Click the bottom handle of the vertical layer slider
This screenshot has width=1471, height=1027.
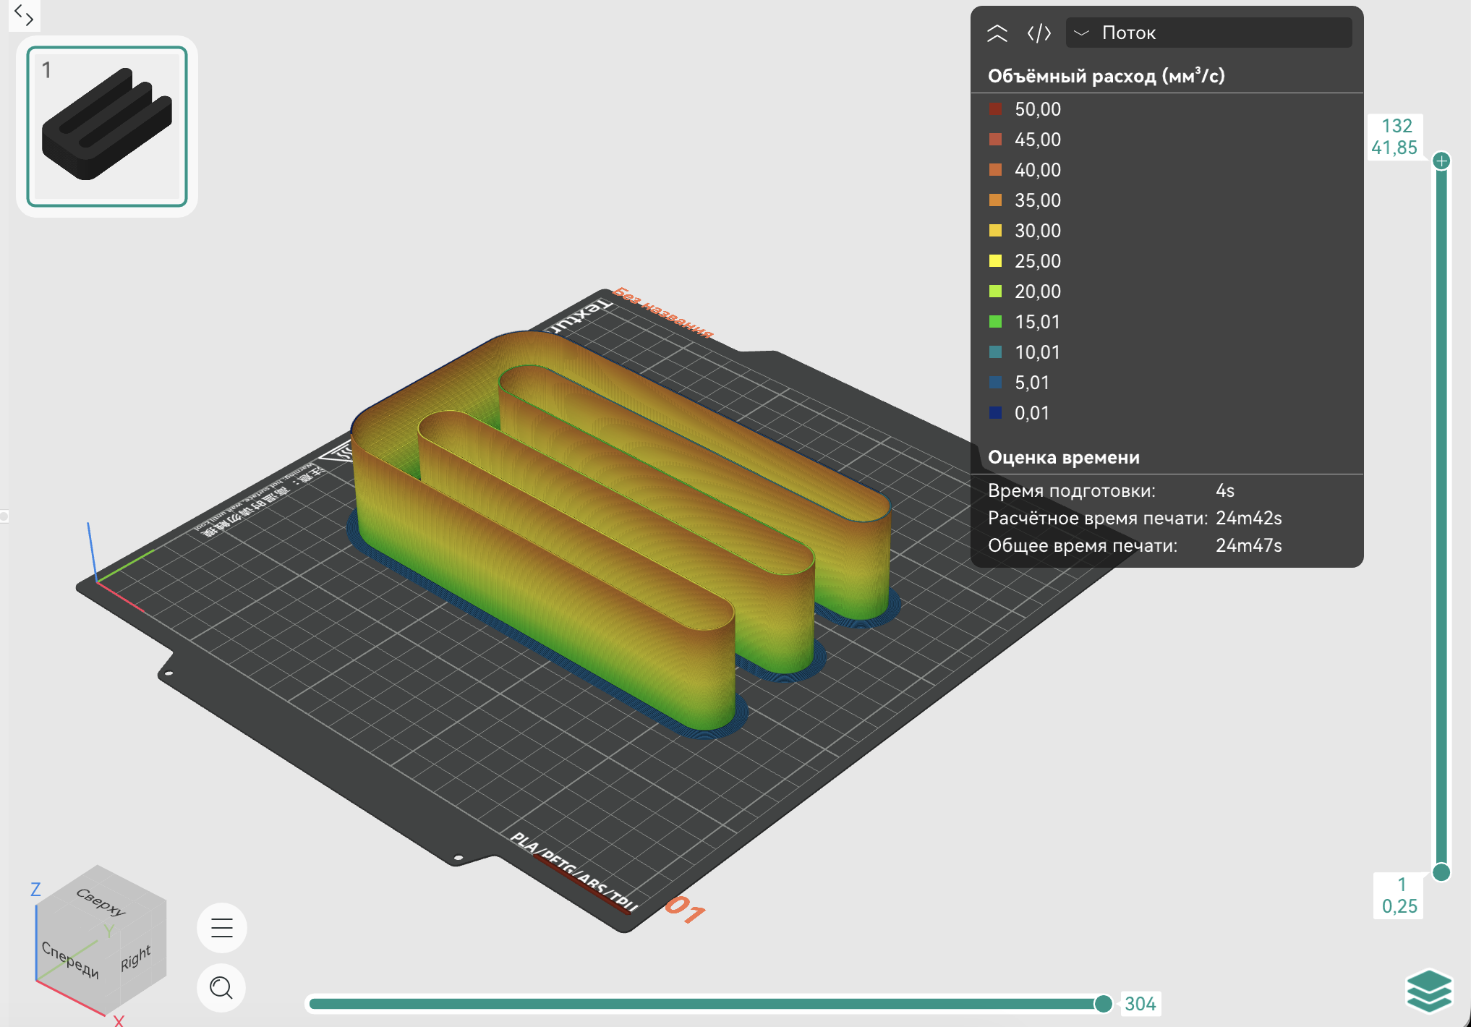(1441, 872)
